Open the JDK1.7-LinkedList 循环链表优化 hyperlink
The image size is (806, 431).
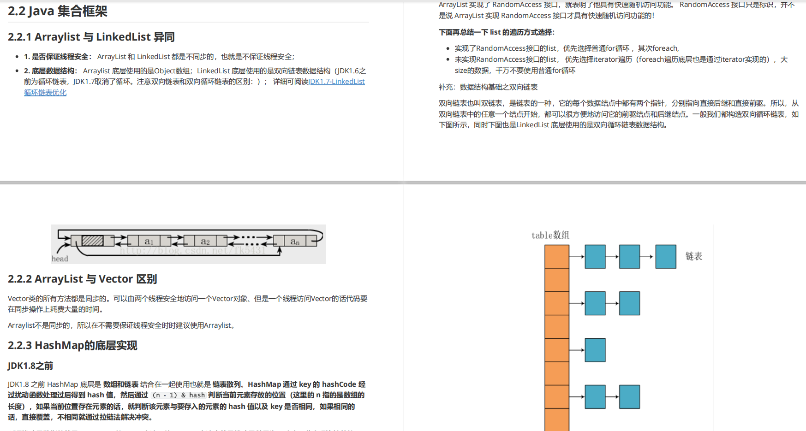pos(337,82)
